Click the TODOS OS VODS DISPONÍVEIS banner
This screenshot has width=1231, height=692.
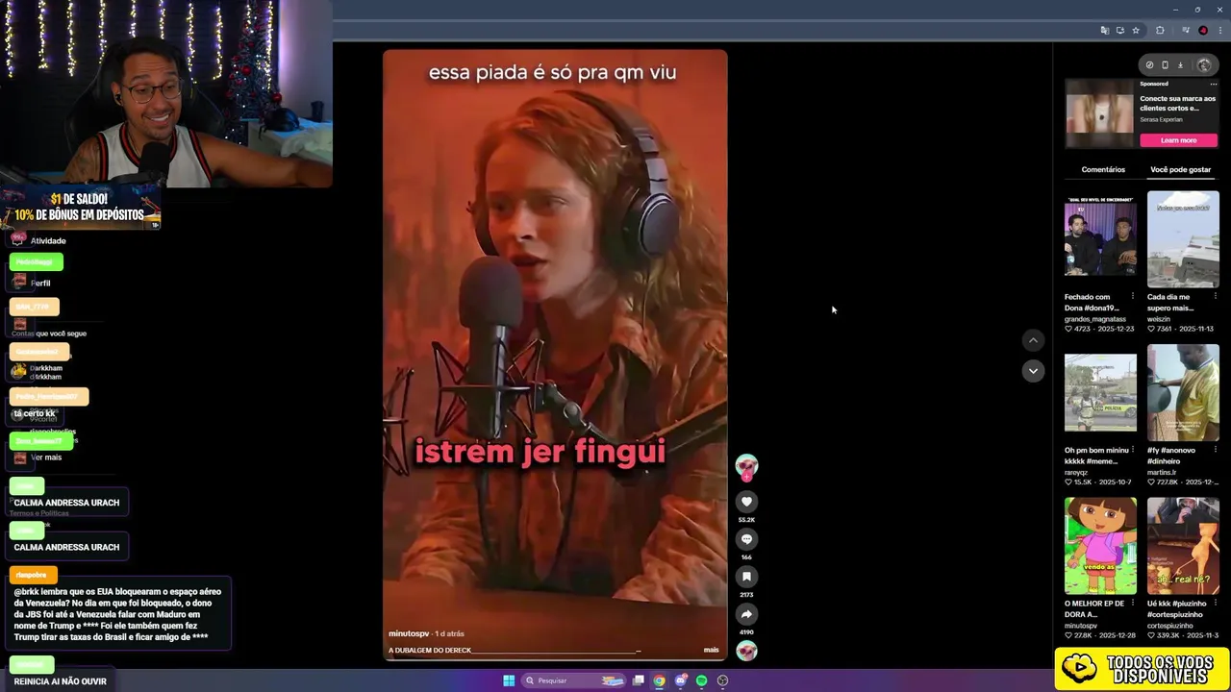coord(1142,669)
